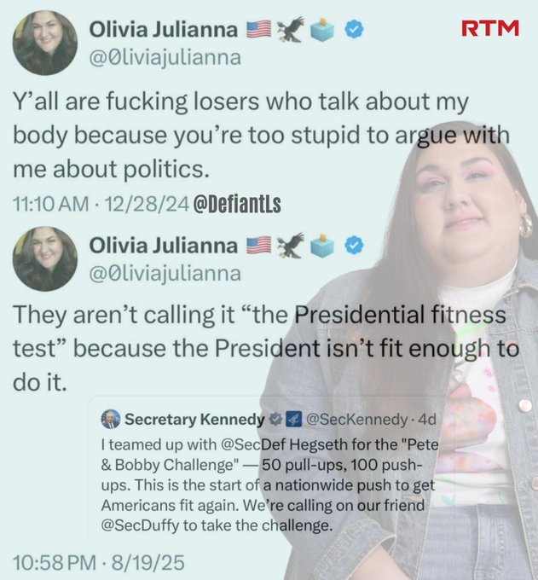This screenshot has width=538, height=580.
Task: Click the ballot box emoji in first tweet name
Action: 322,29
